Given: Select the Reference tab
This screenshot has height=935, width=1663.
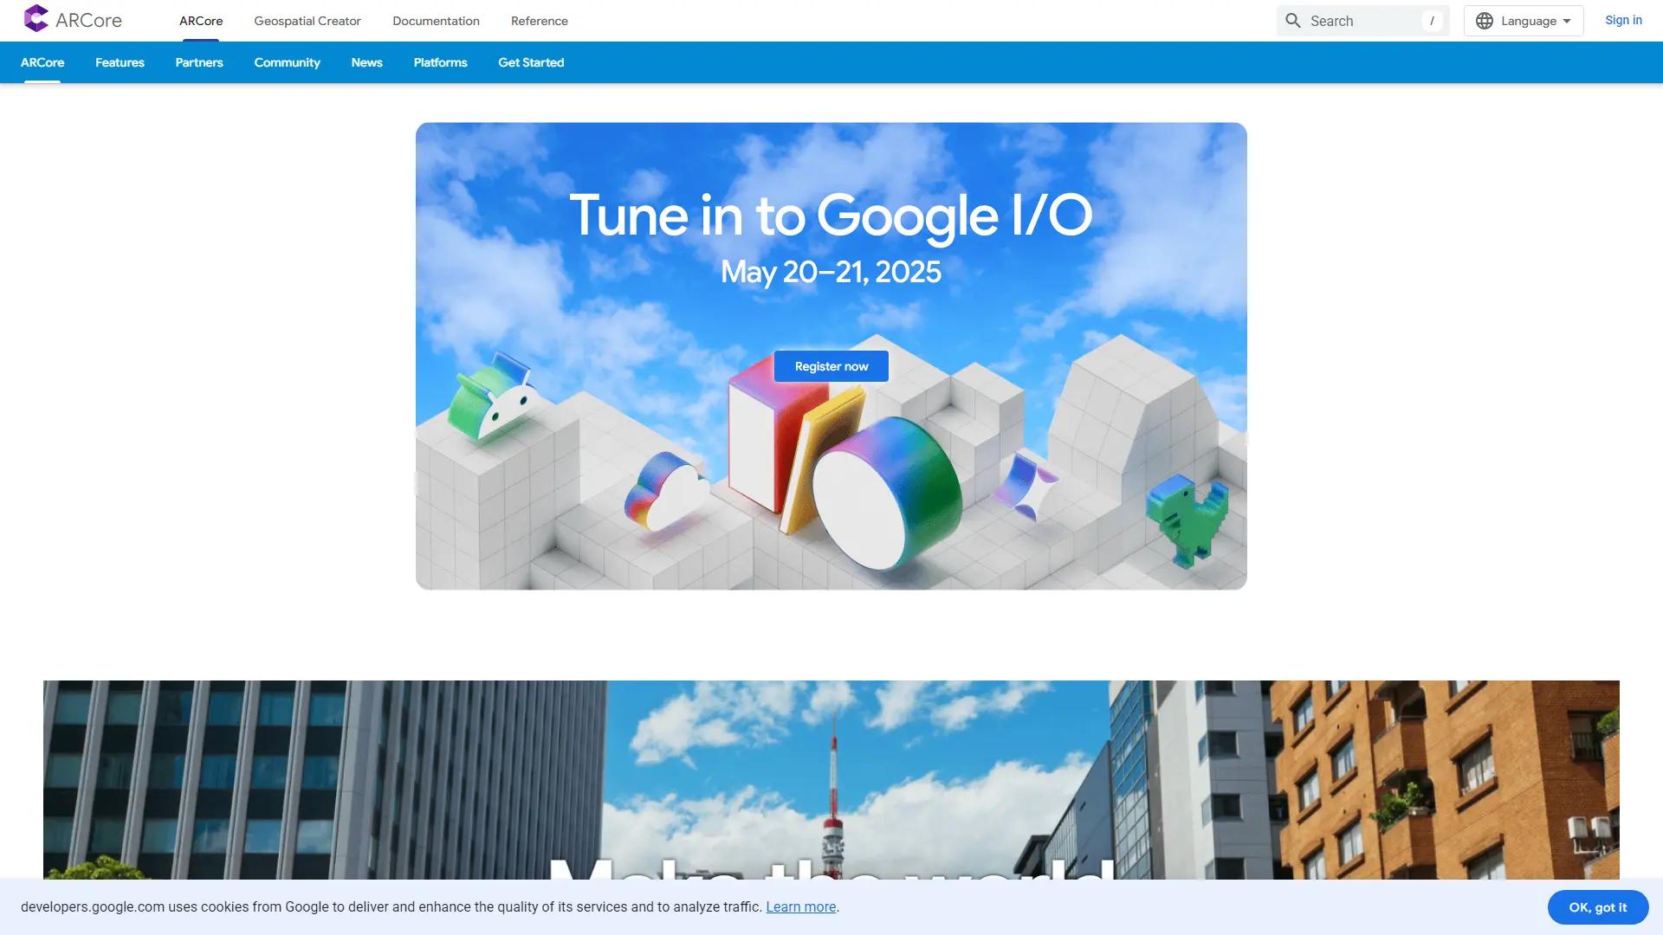Looking at the screenshot, I should (539, 20).
